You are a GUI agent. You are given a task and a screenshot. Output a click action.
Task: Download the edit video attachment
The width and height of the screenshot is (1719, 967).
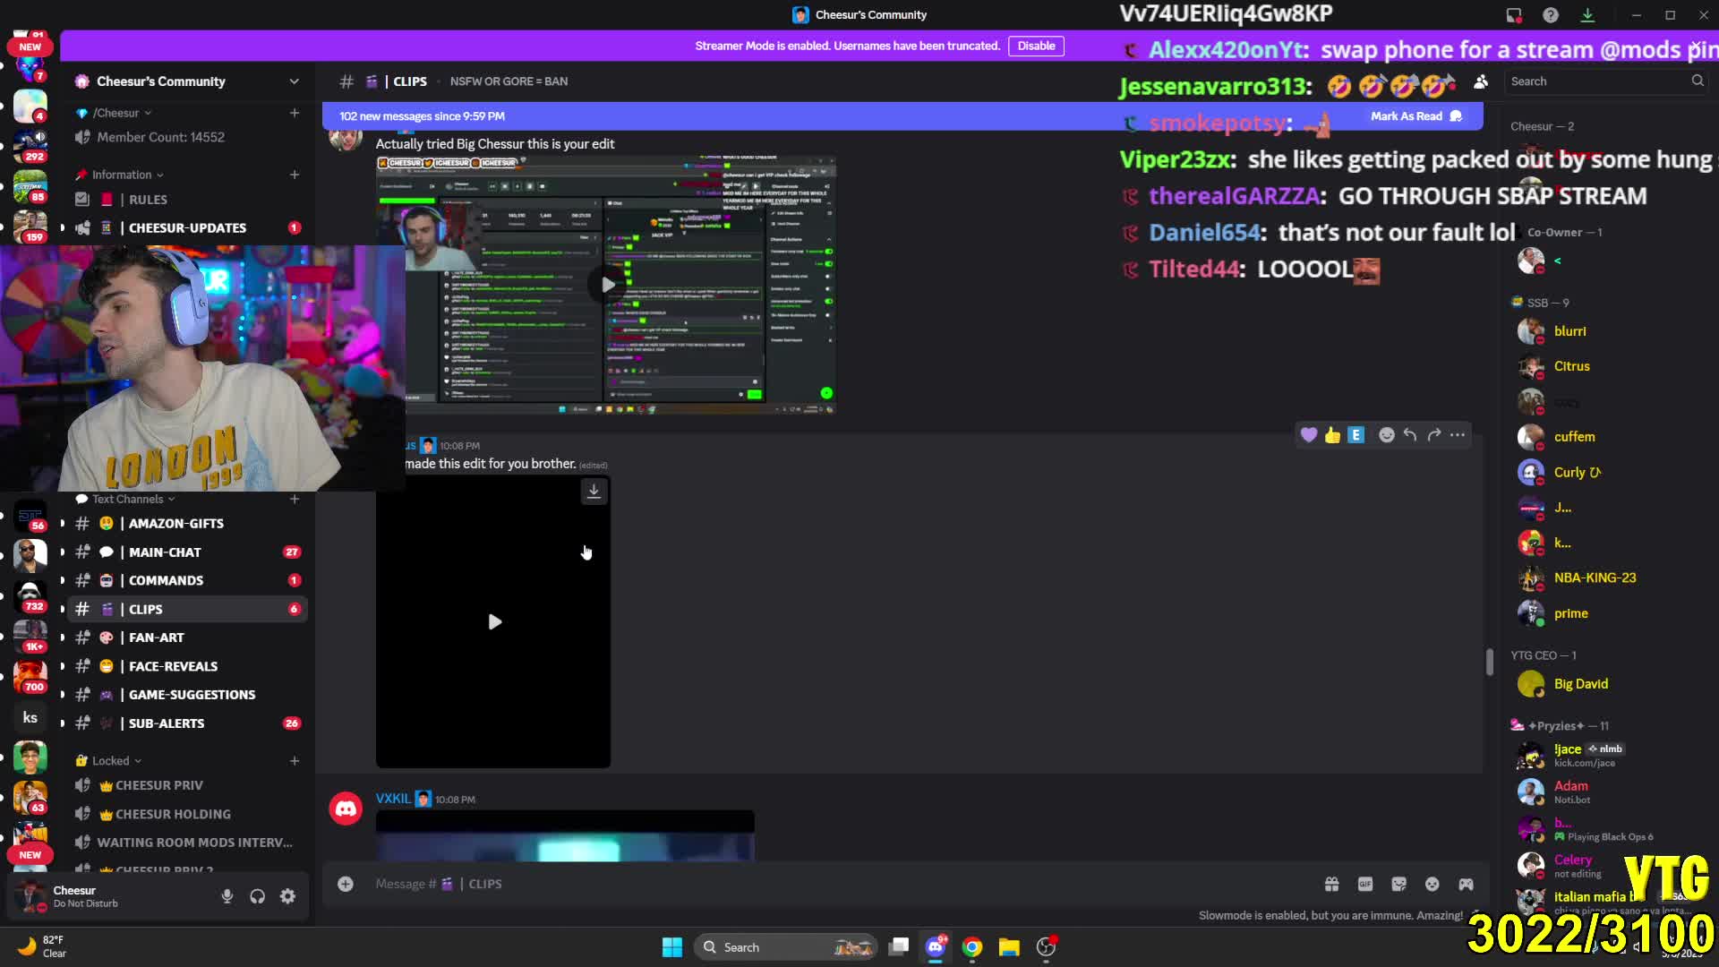pyautogui.click(x=594, y=491)
